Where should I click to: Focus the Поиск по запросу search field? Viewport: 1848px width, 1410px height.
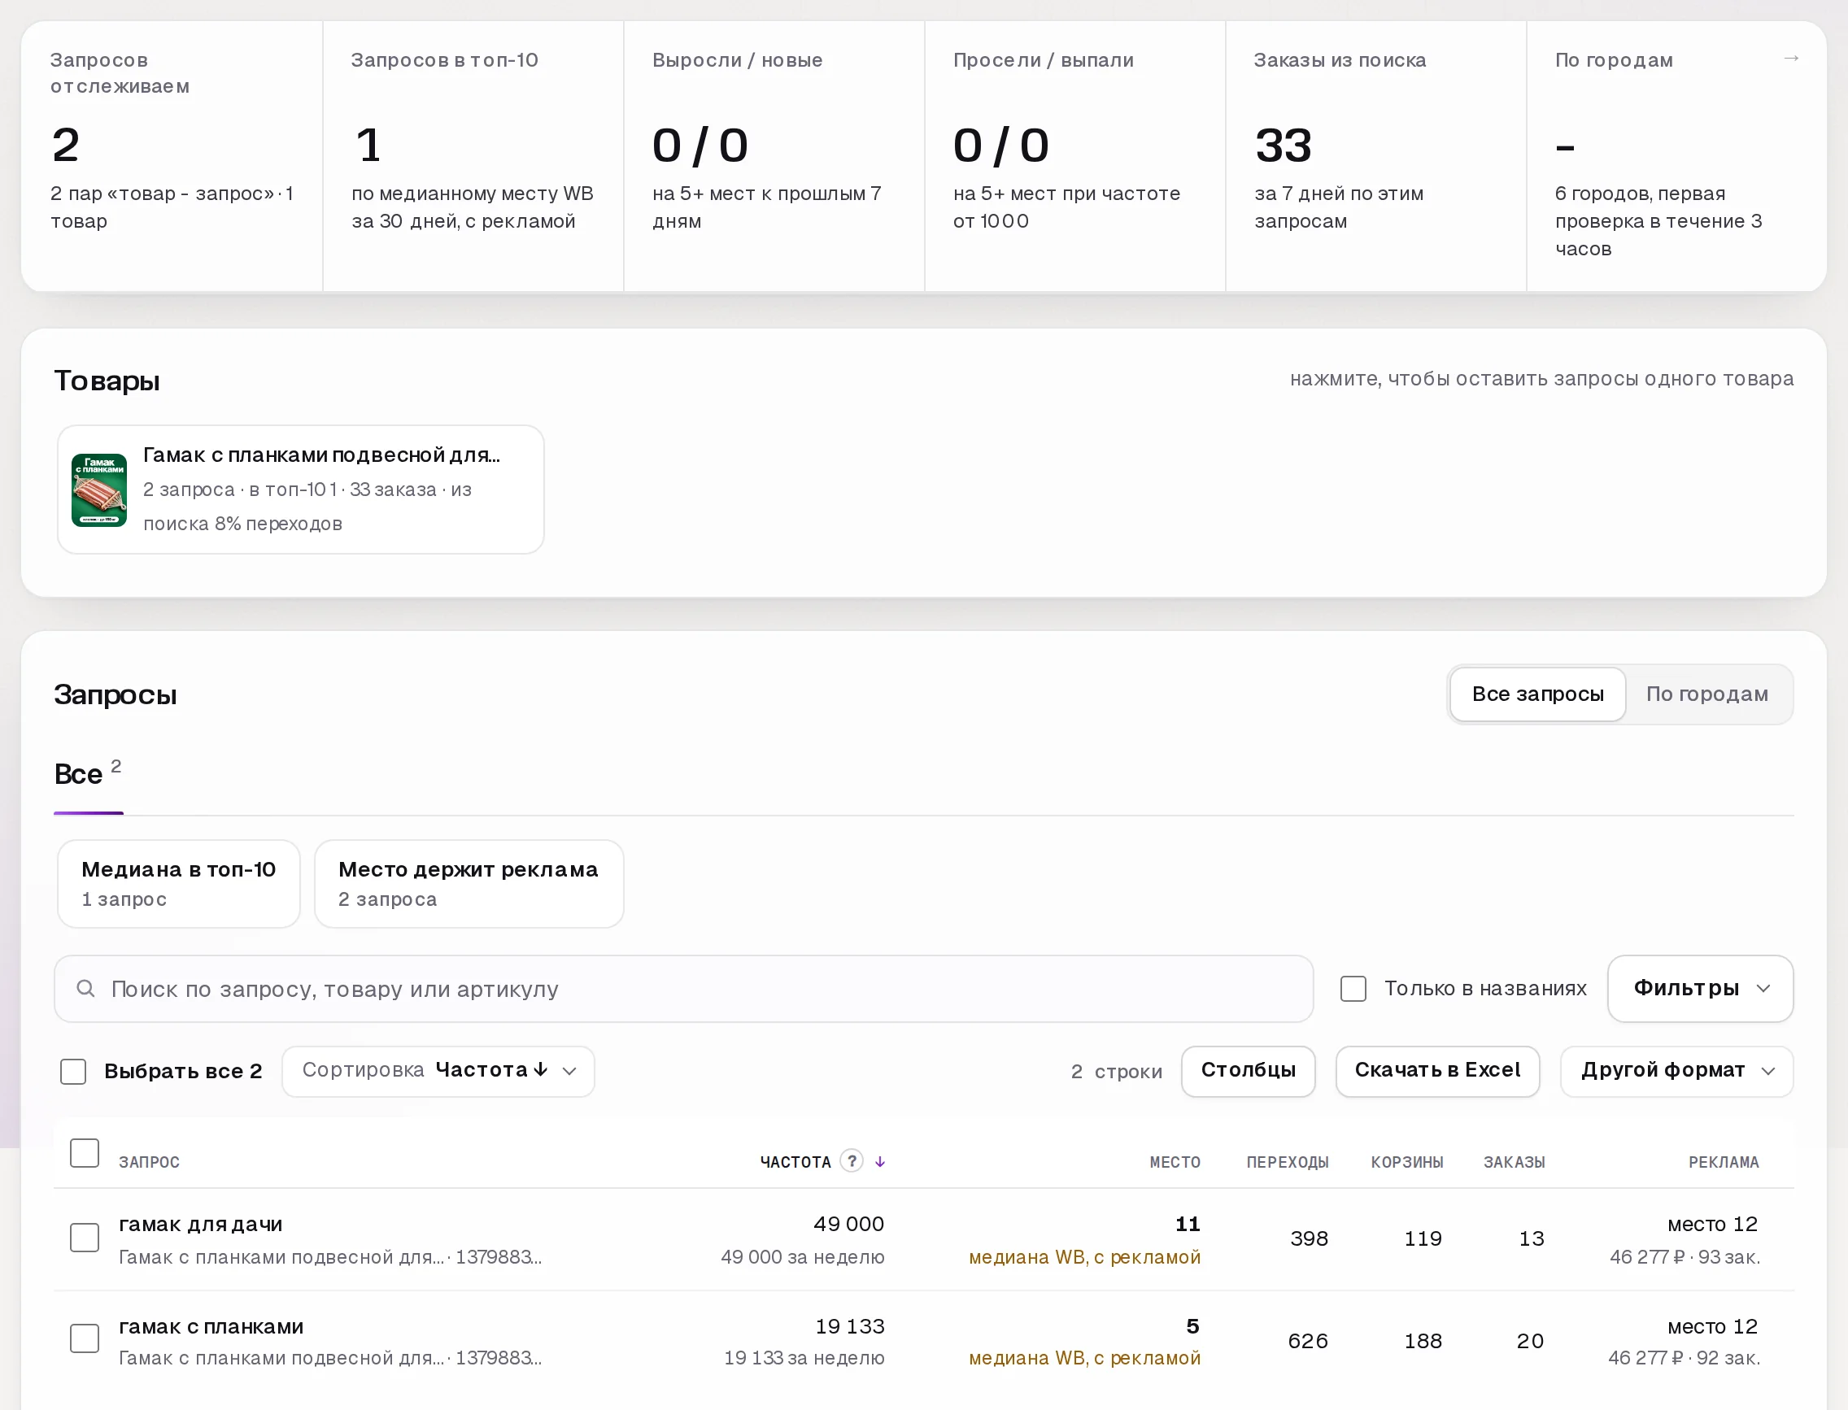683,989
